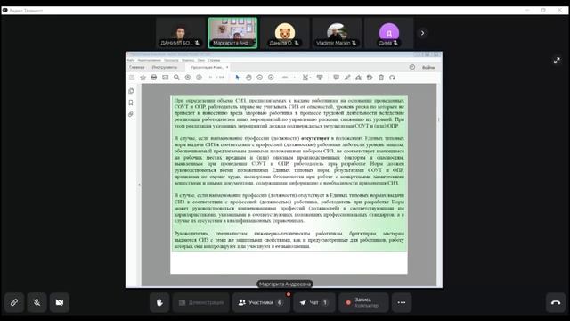Open the Чат chat panel
Image resolution: width=570 pixels, height=321 pixels.
click(x=314, y=302)
